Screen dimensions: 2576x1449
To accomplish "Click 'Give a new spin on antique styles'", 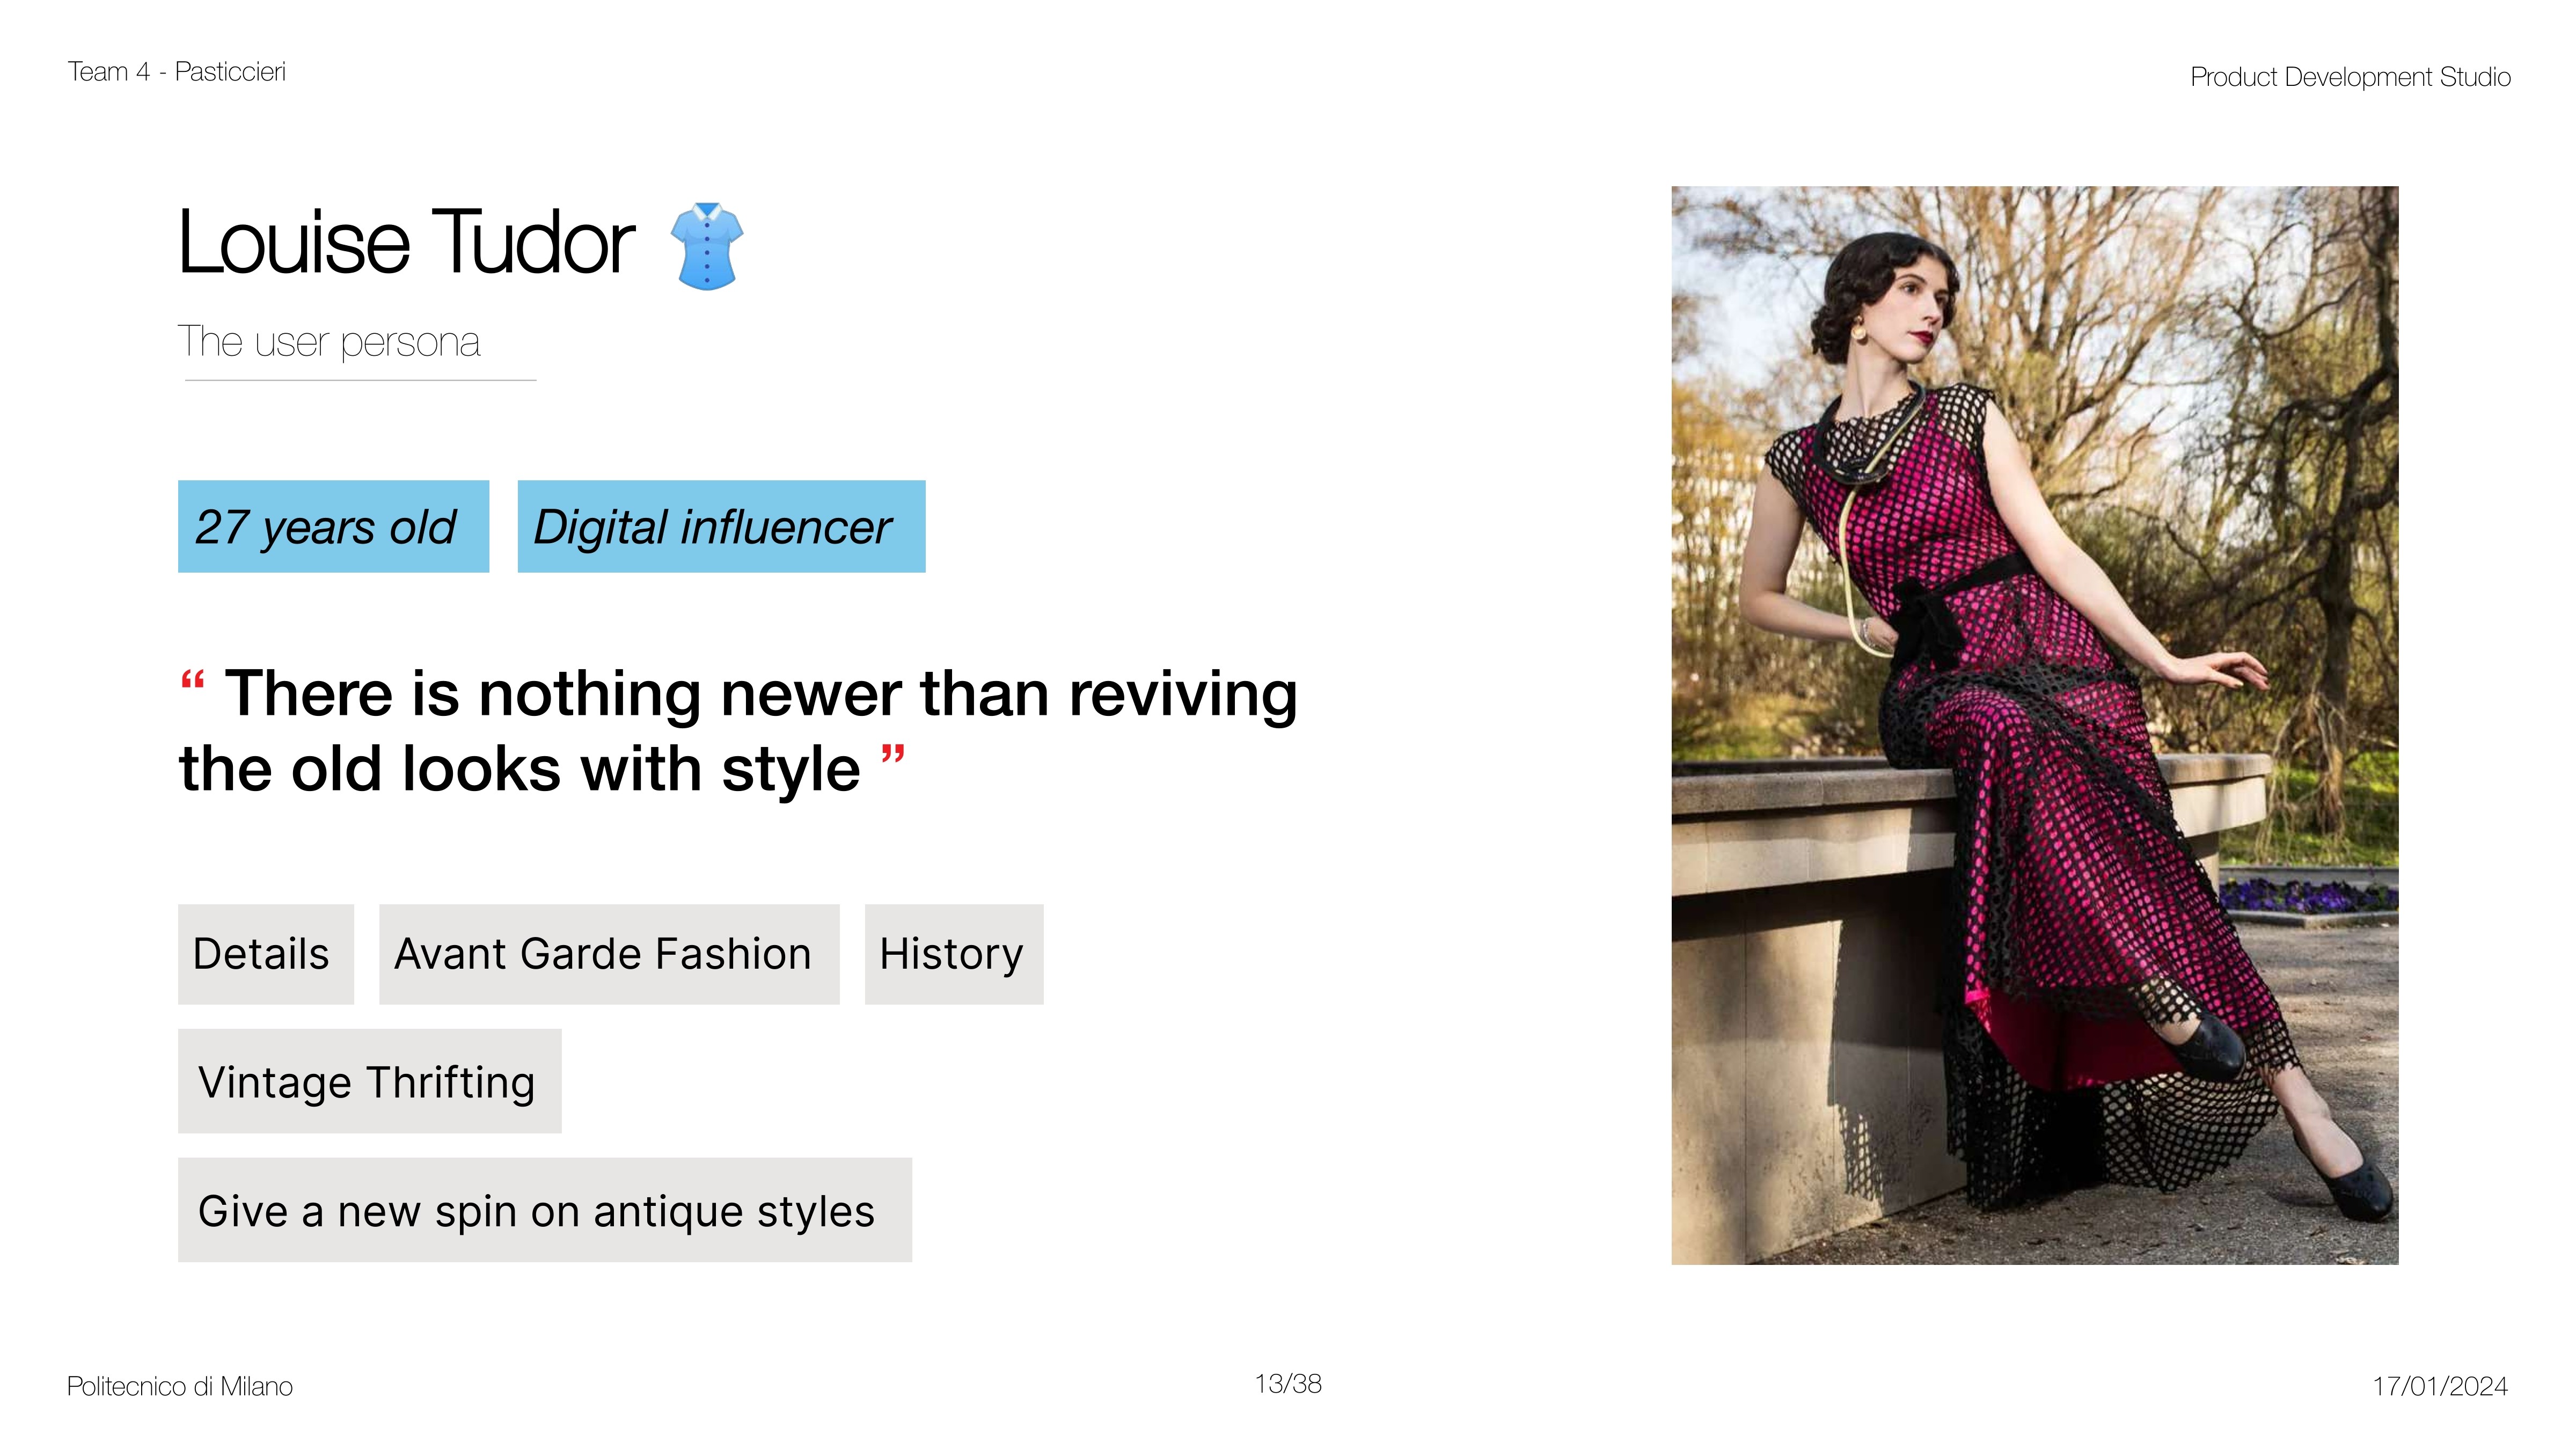I will pos(544,1210).
